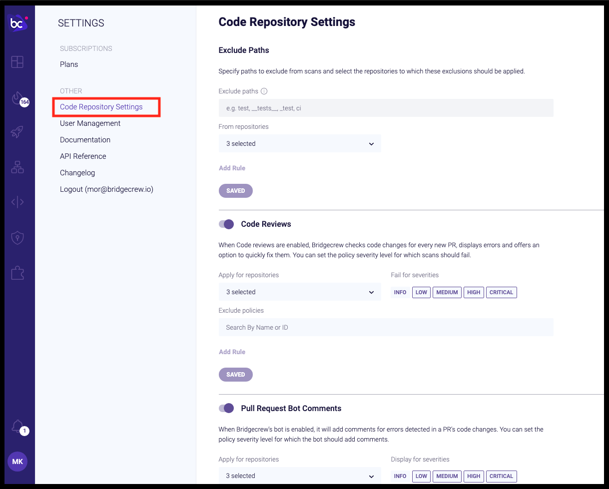
Task: Click SAVED button in Code Reviews section
Action: click(x=236, y=375)
